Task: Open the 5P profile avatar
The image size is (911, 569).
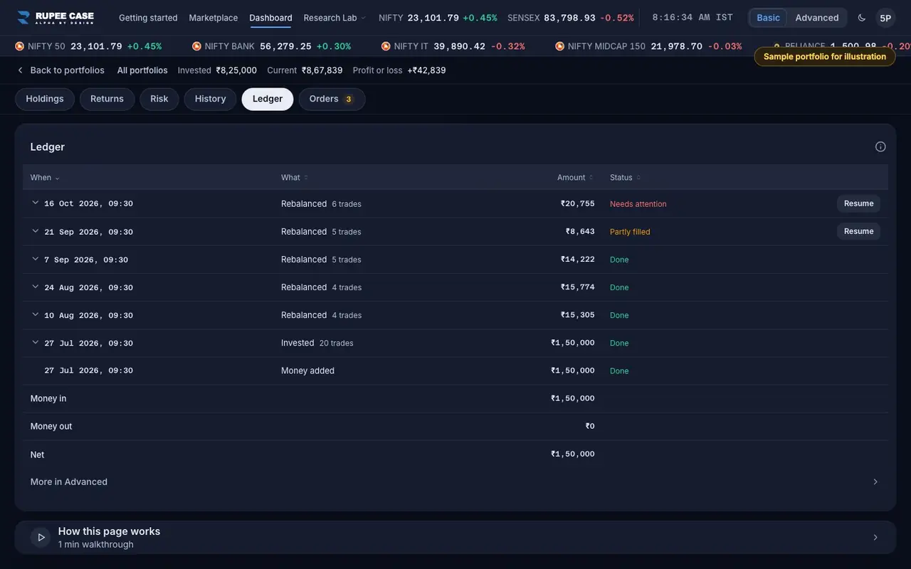Action: click(x=885, y=18)
